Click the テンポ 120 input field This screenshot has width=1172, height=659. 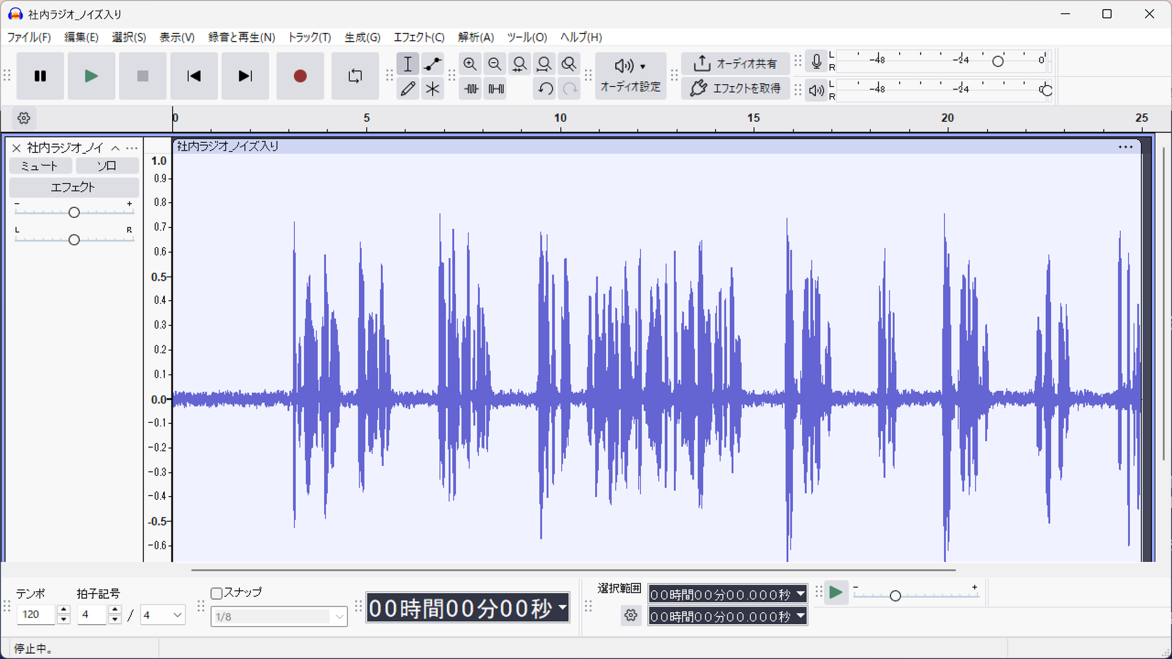(37, 615)
